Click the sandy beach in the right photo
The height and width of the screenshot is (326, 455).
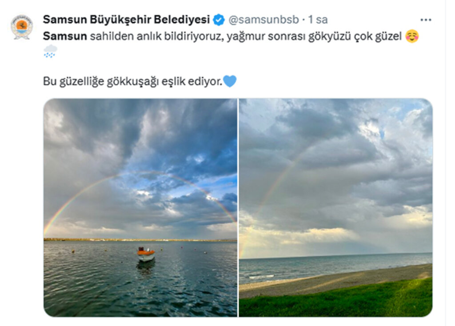pyautogui.click(x=334, y=281)
